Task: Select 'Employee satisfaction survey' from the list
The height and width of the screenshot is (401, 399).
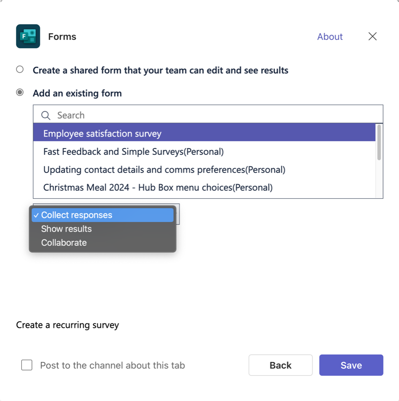Action: pos(103,133)
